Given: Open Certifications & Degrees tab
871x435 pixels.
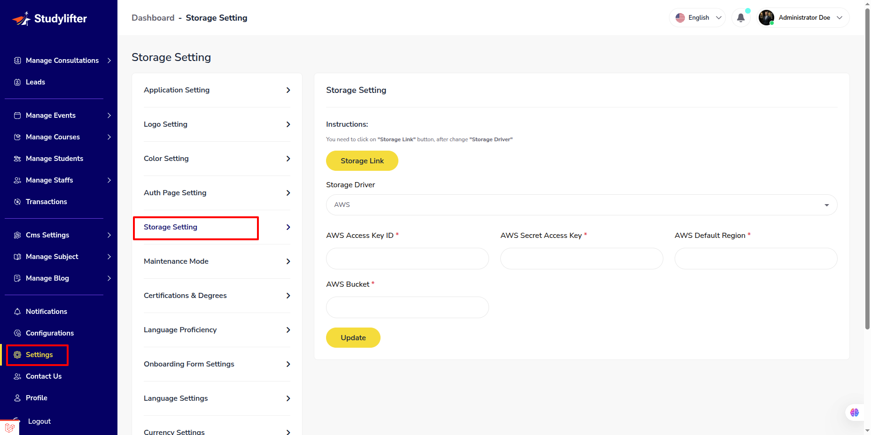Looking at the screenshot, I should point(217,296).
